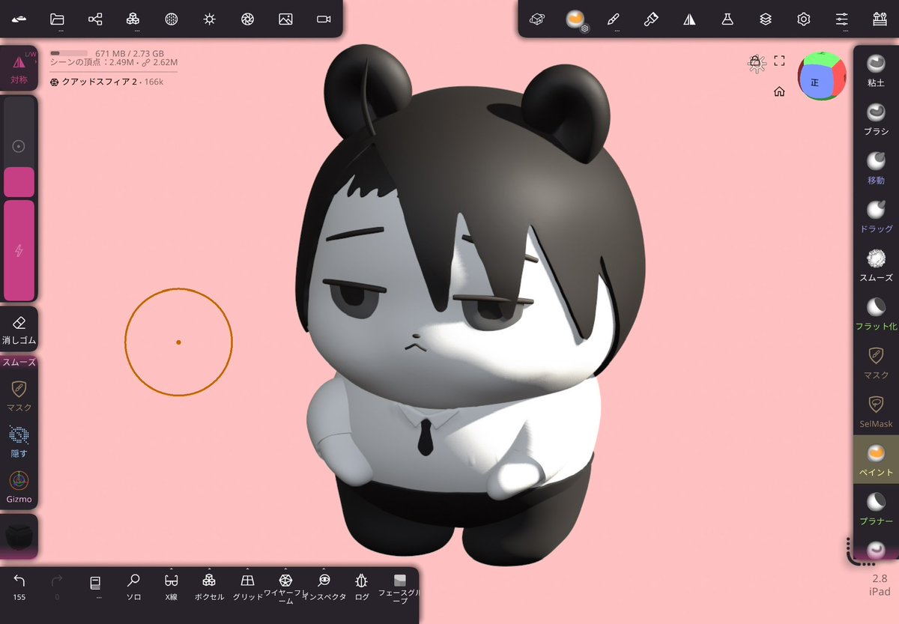Open the symmetry triangle menu in top bar
The image size is (899, 624).
point(689,19)
